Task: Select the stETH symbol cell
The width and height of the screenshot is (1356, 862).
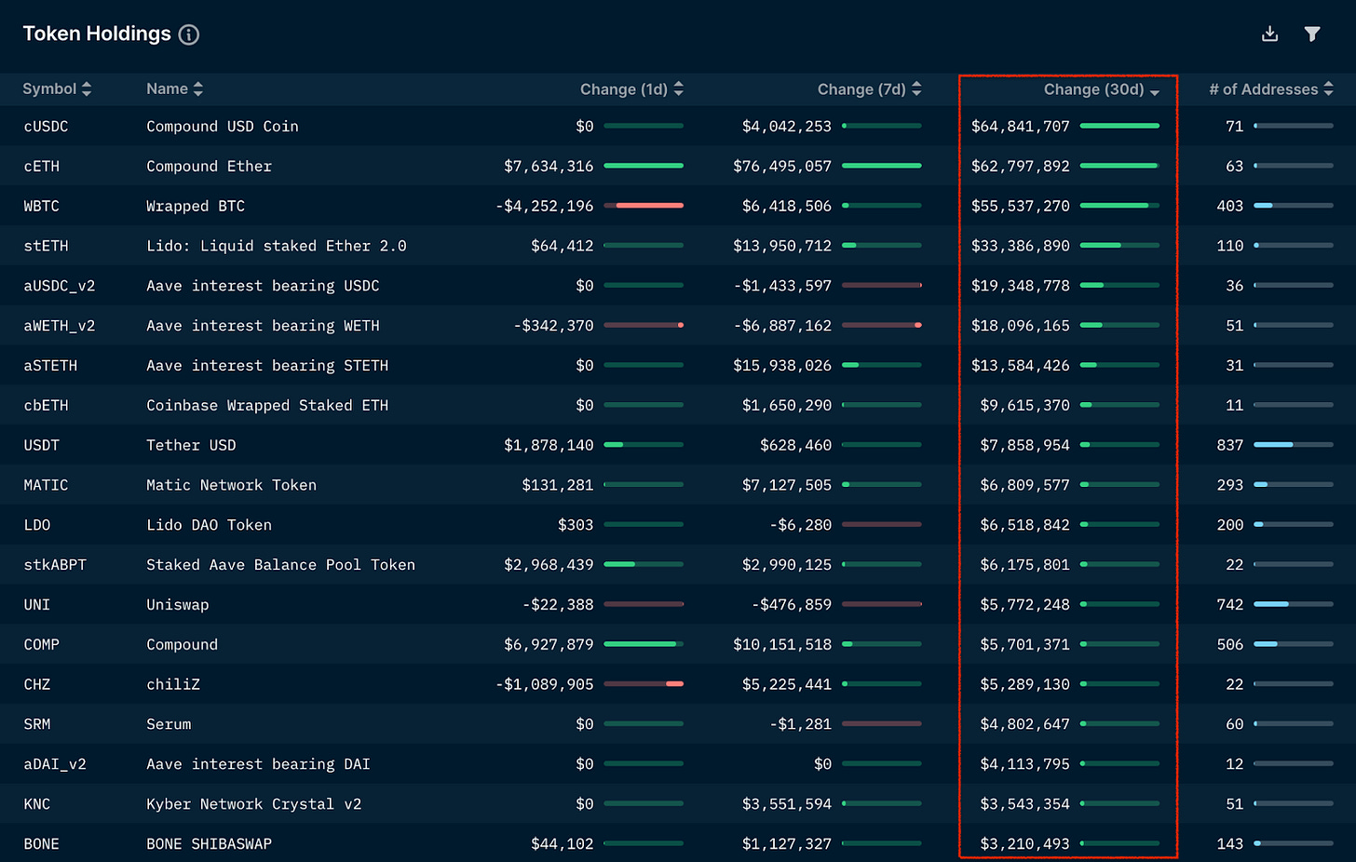Action: (x=46, y=247)
